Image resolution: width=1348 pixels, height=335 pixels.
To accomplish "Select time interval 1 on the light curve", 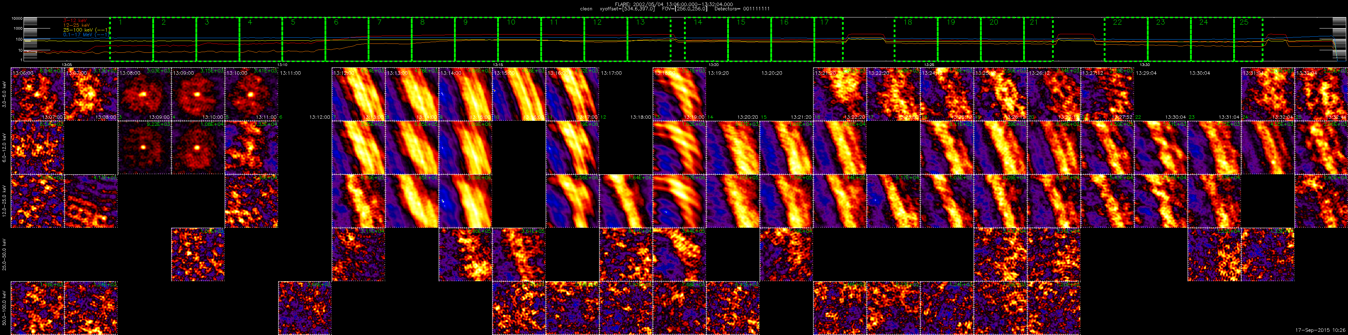I will (x=131, y=39).
